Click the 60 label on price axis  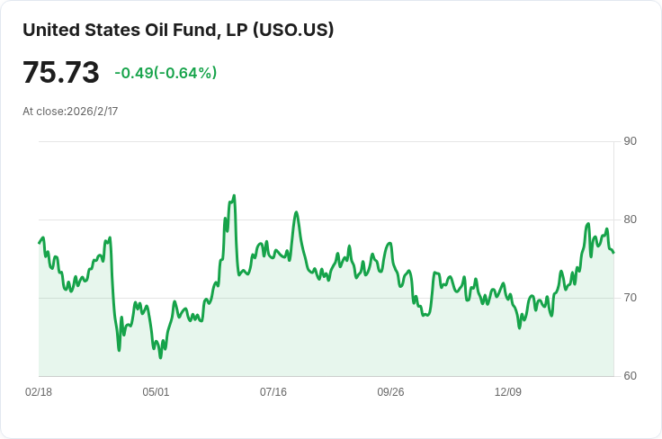click(630, 376)
